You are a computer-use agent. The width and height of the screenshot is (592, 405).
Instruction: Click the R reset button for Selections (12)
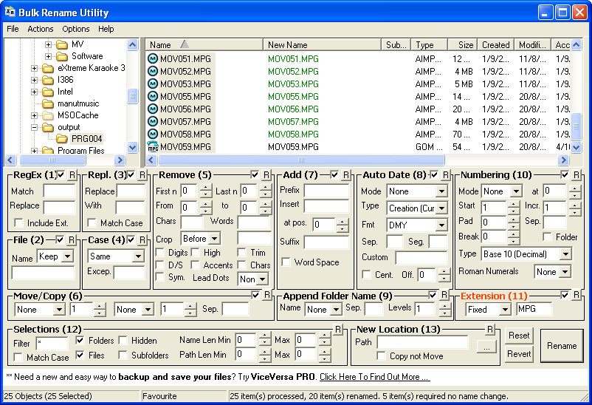click(338, 330)
